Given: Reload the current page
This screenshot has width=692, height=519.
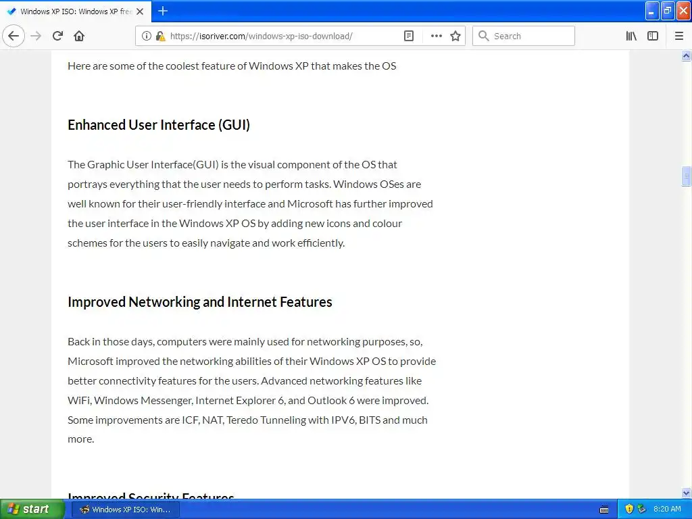Looking at the screenshot, I should pyautogui.click(x=57, y=36).
